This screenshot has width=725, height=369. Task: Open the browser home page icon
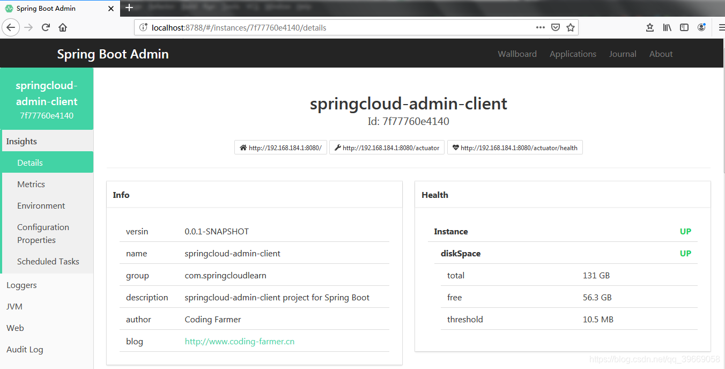pos(63,27)
